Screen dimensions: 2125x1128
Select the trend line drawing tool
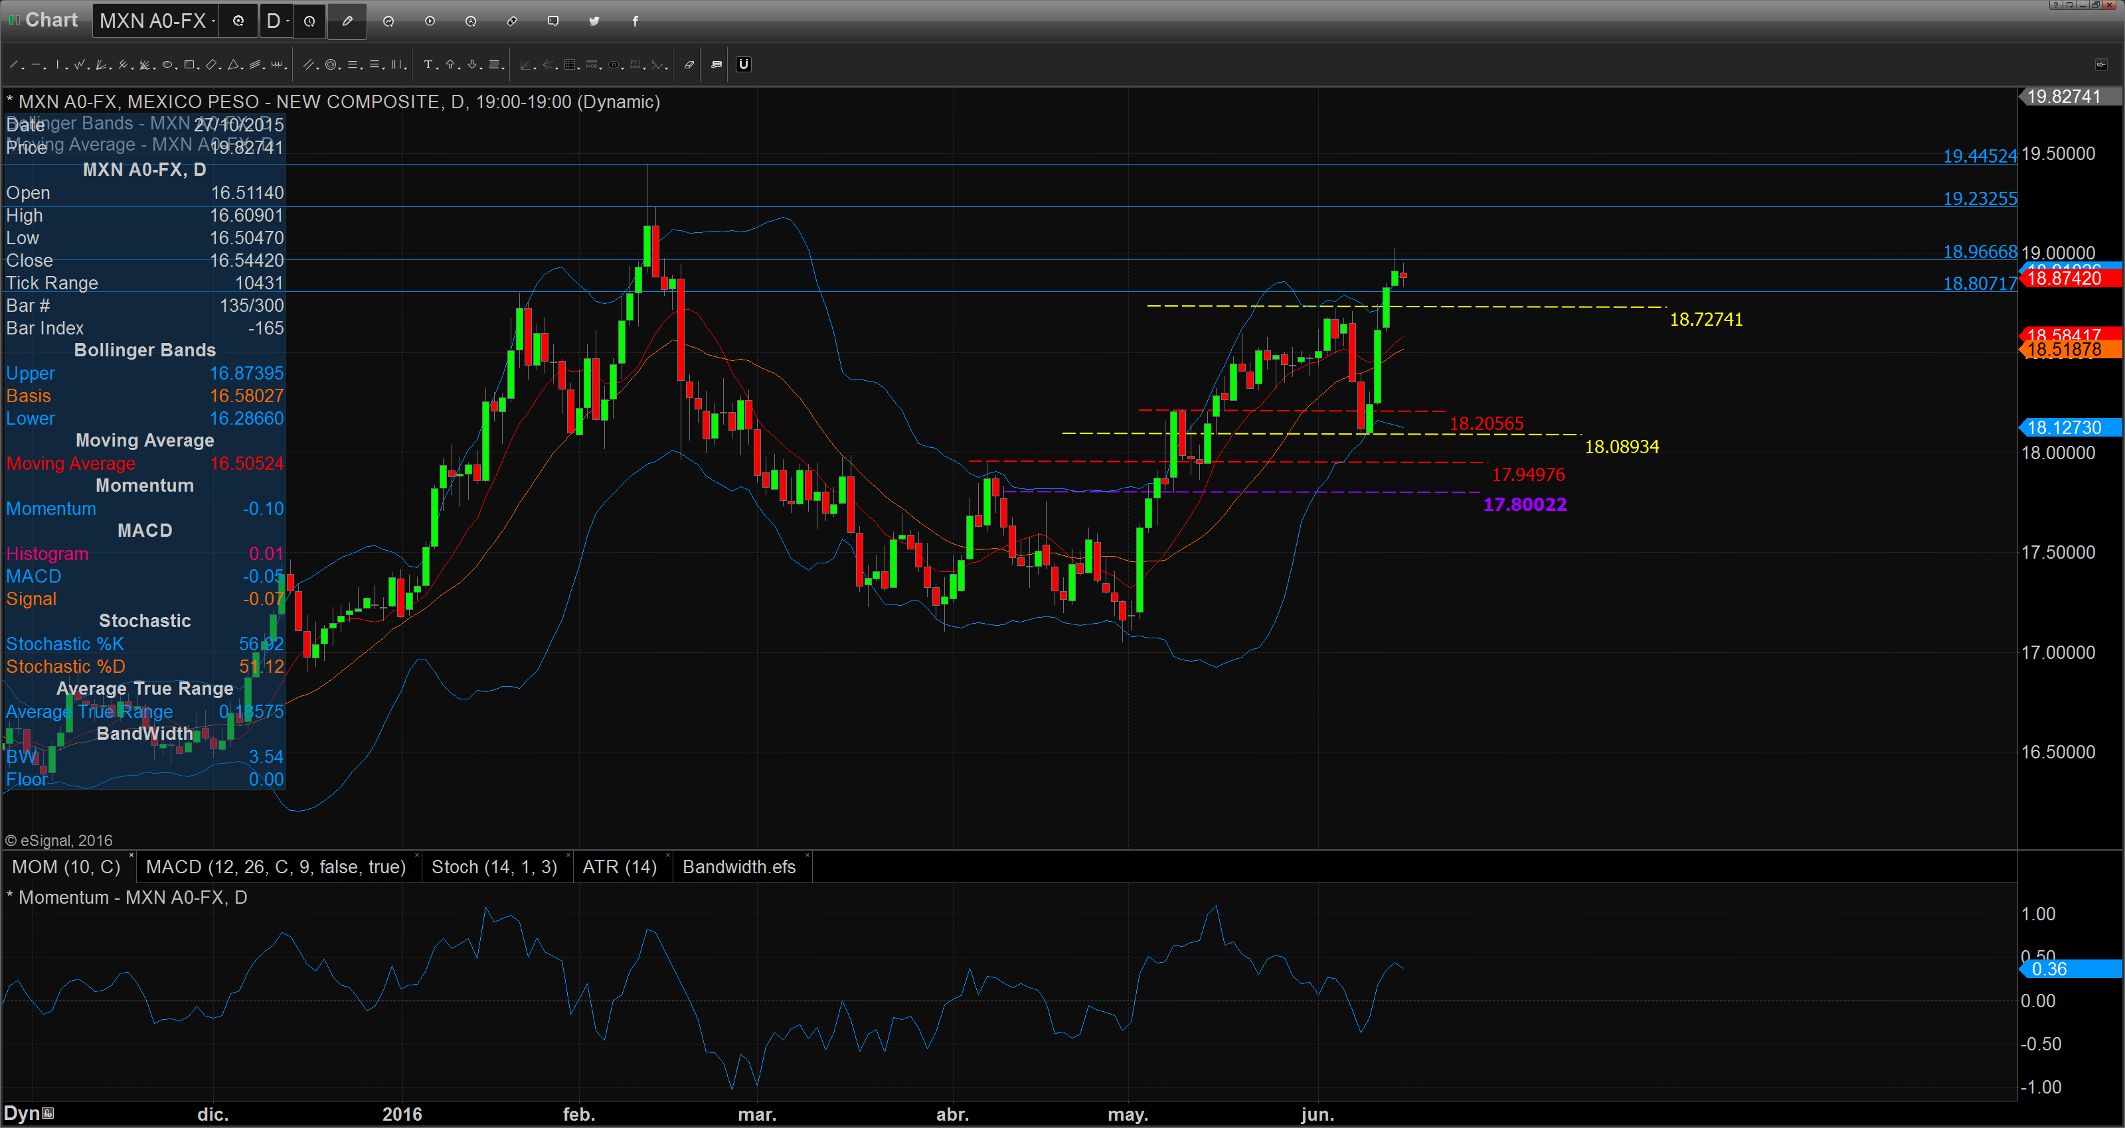[x=13, y=64]
